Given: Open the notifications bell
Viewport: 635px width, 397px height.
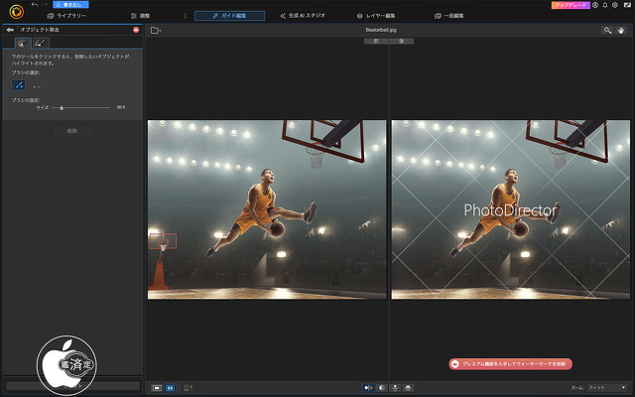Looking at the screenshot, I should click(605, 5).
